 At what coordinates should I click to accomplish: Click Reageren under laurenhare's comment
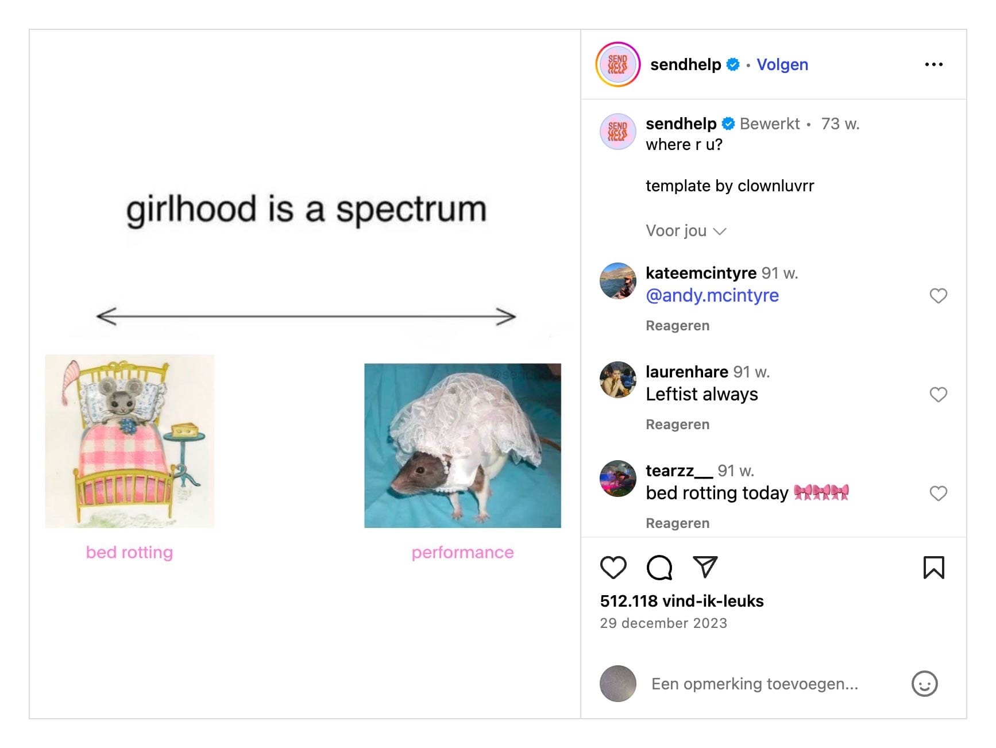[677, 425]
